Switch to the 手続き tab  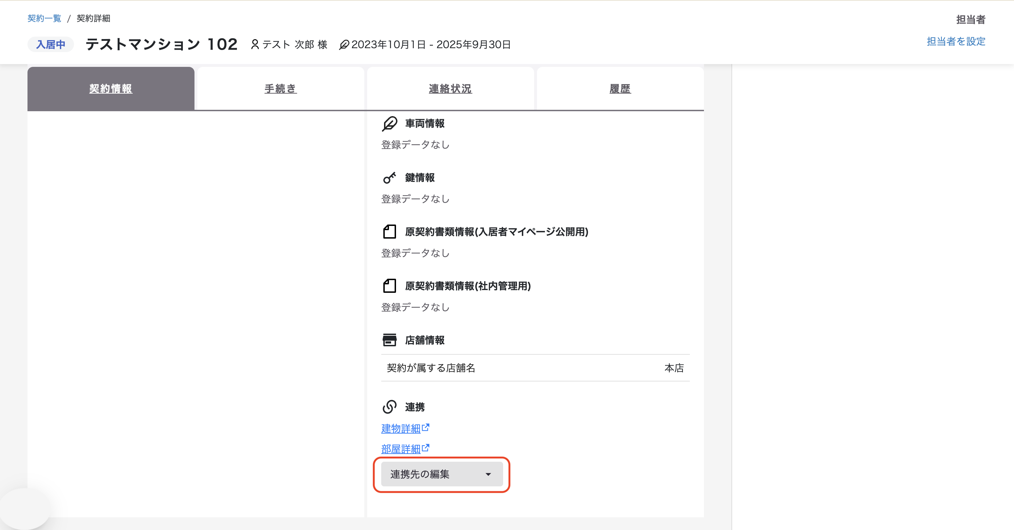point(281,88)
